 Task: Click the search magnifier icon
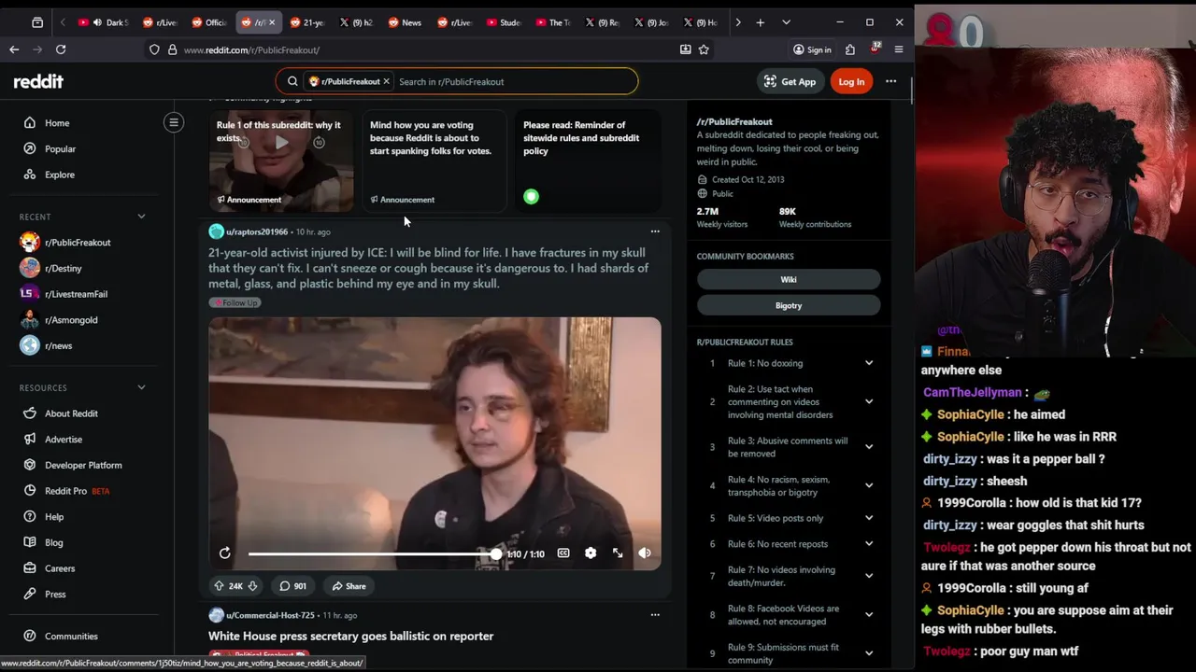coord(292,81)
